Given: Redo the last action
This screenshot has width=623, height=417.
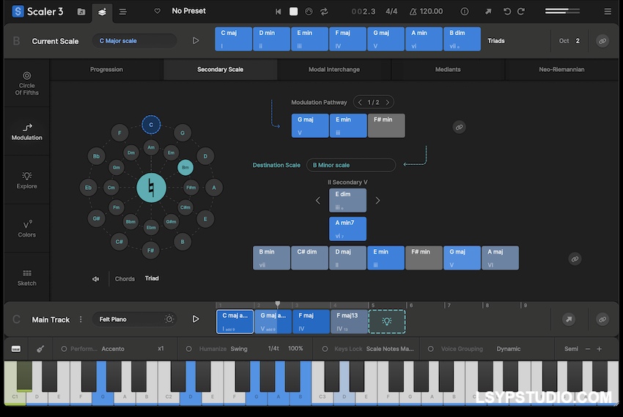Looking at the screenshot, I should (x=521, y=12).
